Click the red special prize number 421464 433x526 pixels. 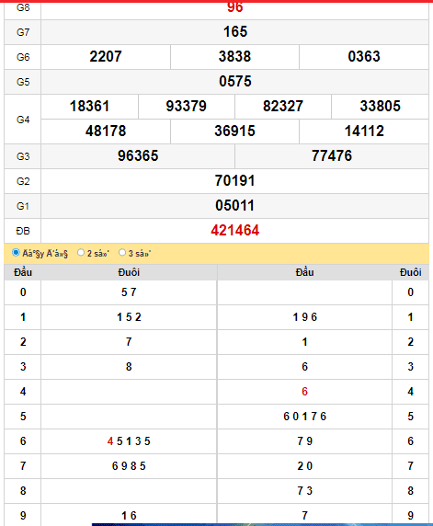234,231
